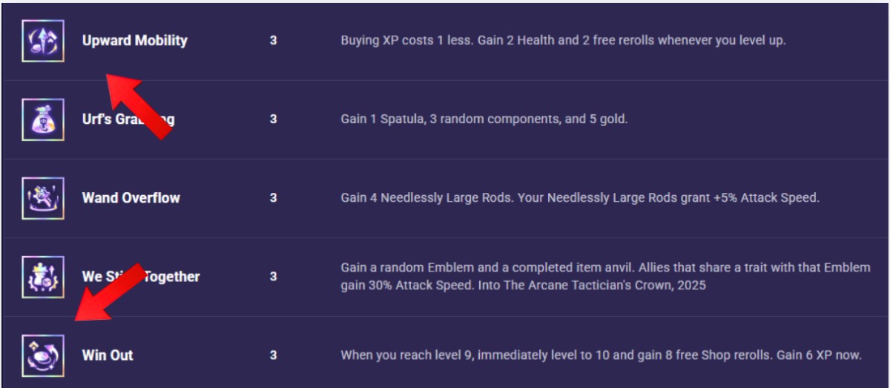Click the Win Out augment icon

42,355
